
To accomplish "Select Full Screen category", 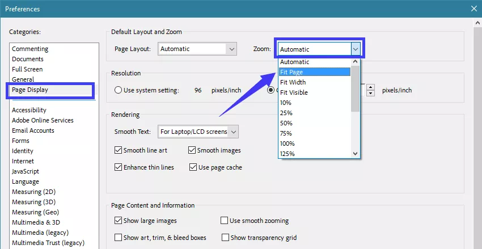I will [27, 69].
